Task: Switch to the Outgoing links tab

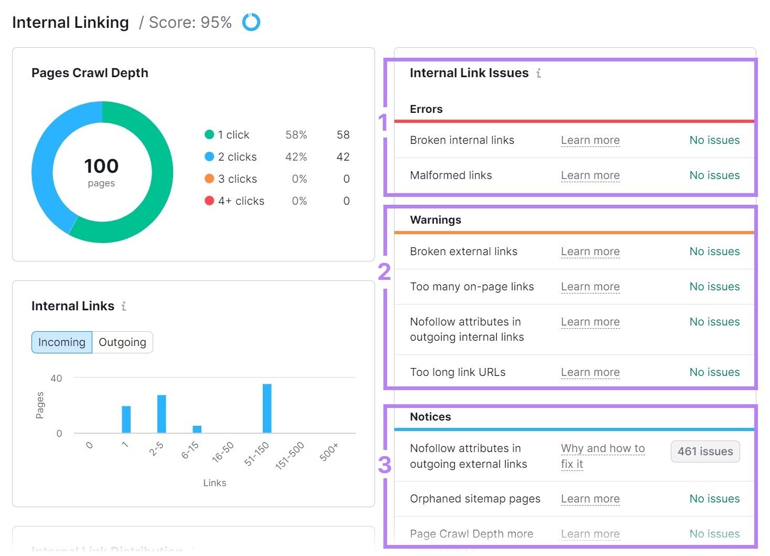Action: coord(122,342)
